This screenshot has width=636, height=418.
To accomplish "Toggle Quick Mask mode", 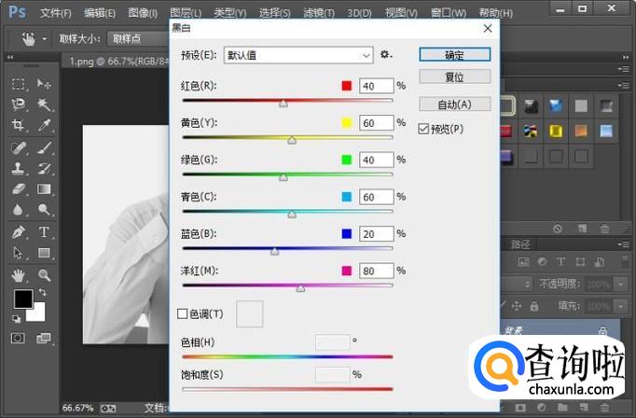I will point(18,338).
